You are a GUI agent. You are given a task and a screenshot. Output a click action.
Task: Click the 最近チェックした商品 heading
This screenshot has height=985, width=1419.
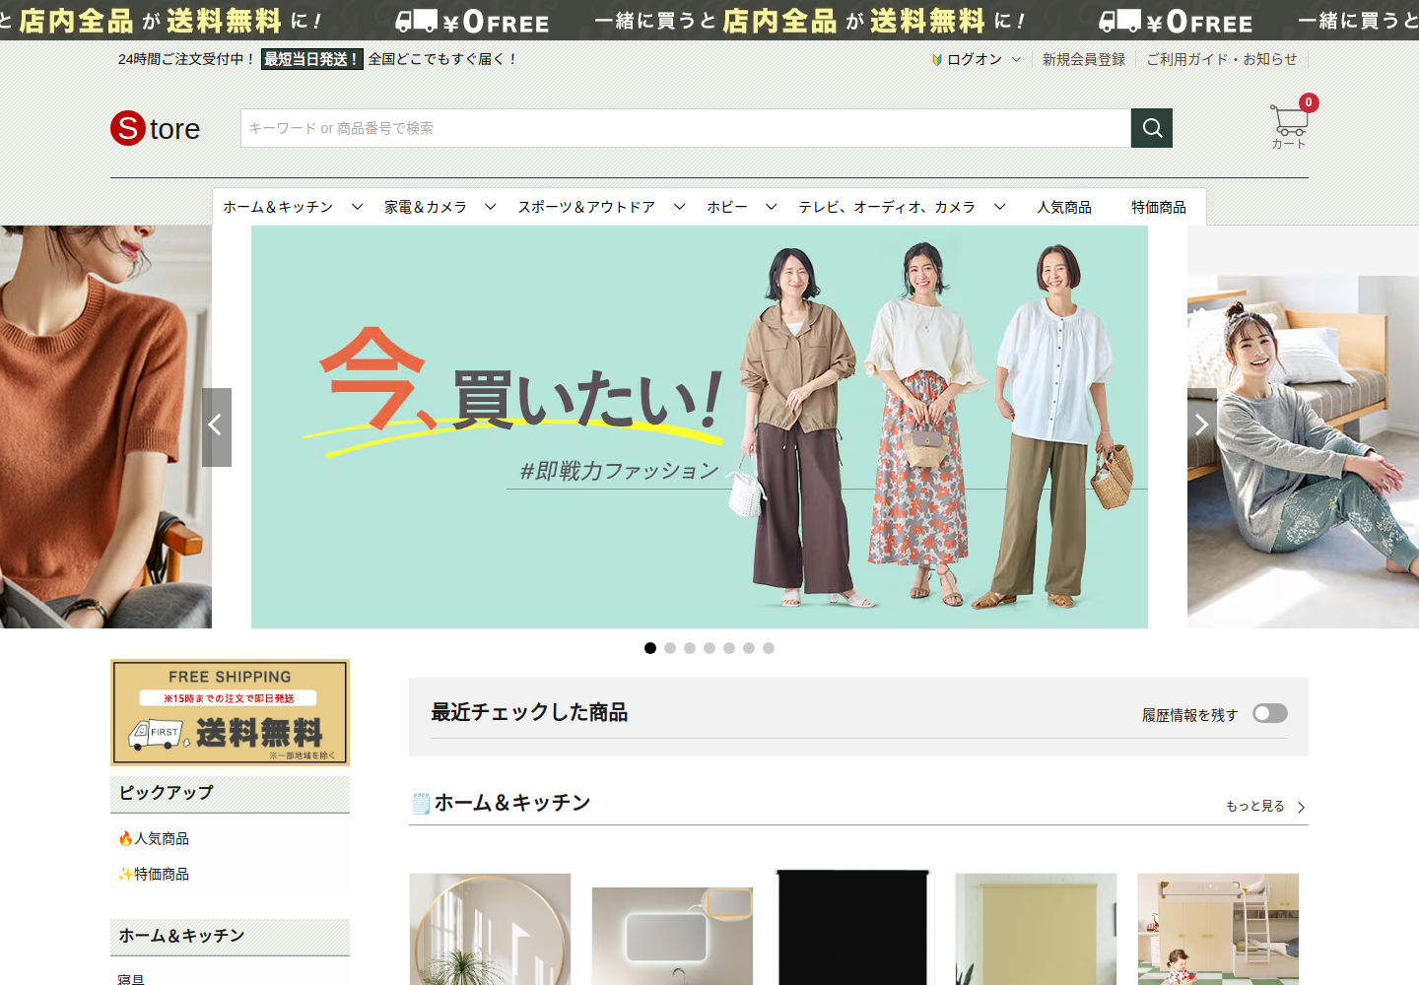[x=529, y=712]
